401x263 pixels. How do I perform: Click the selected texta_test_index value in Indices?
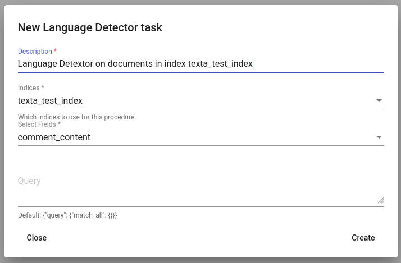pos(50,100)
